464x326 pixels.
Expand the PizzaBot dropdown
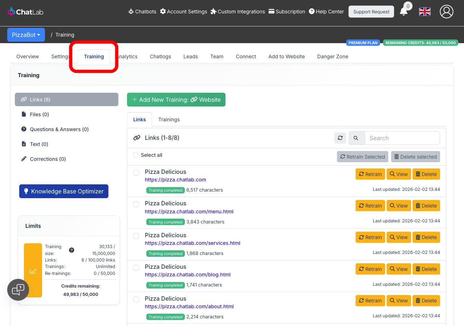coord(26,35)
